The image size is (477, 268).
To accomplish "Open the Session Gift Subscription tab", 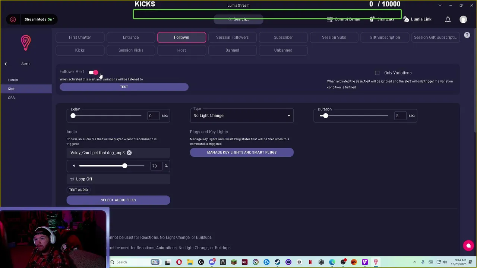I will coord(435,37).
